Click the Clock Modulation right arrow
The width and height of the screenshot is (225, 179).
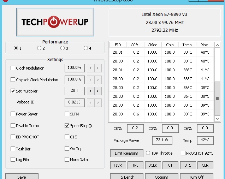tap(98, 68)
